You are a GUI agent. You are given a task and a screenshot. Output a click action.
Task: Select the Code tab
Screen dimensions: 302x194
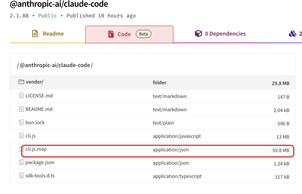point(124,34)
